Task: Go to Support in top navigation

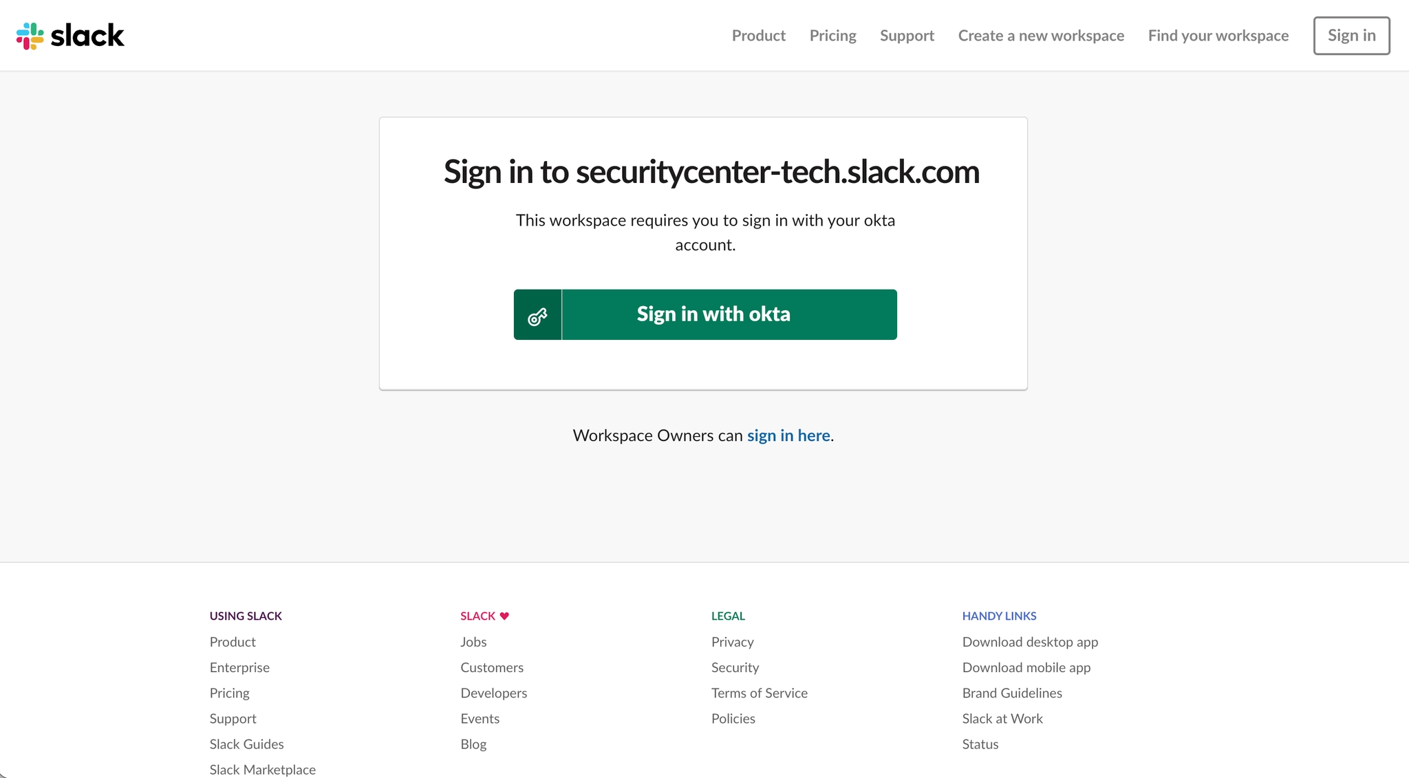Action: click(907, 36)
